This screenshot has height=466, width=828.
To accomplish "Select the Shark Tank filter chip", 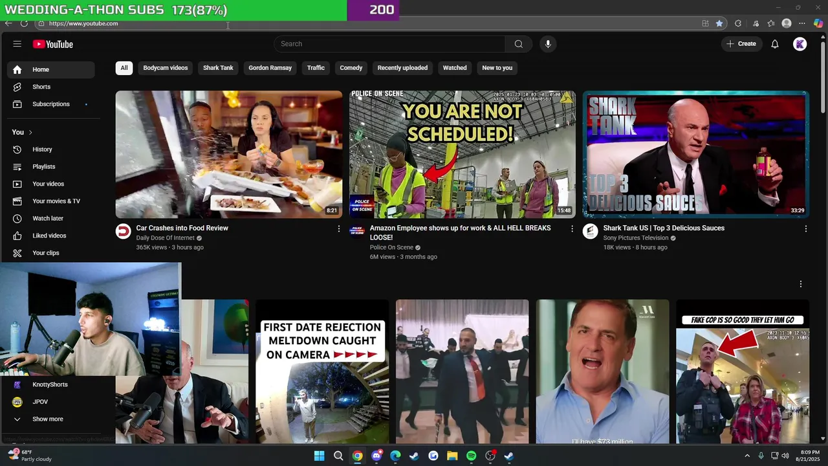I will 218,68.
